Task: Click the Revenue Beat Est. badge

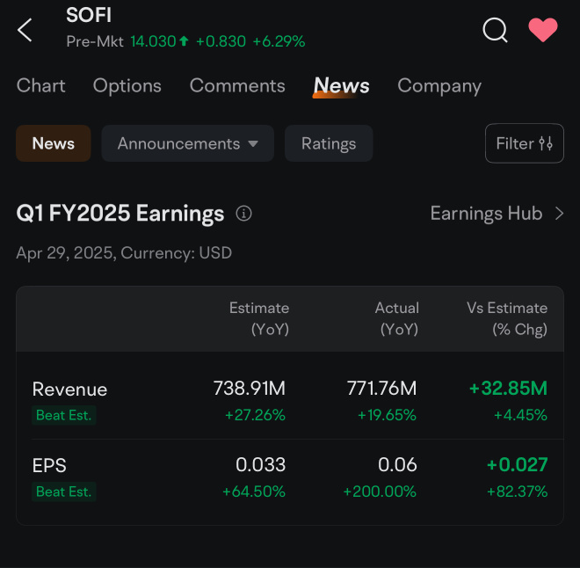Action: 63,415
